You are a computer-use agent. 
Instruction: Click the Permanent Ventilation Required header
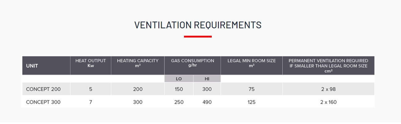pyautogui.click(x=328, y=65)
